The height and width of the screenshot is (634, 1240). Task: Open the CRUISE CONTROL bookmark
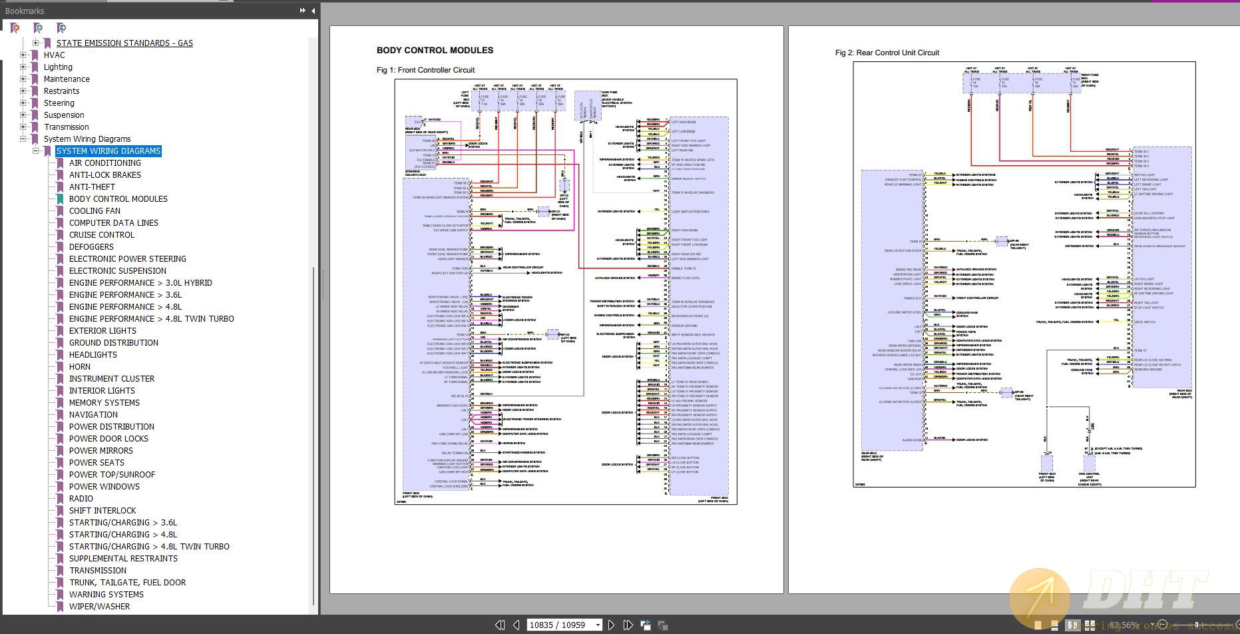102,235
